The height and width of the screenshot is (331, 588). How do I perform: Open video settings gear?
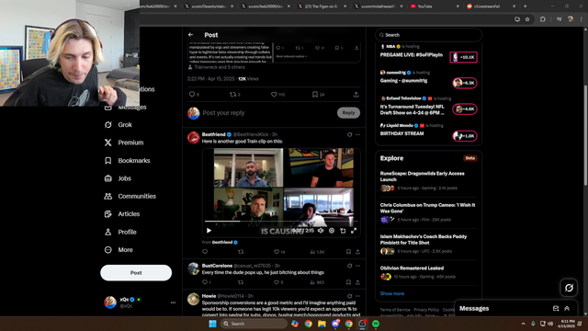[332, 231]
